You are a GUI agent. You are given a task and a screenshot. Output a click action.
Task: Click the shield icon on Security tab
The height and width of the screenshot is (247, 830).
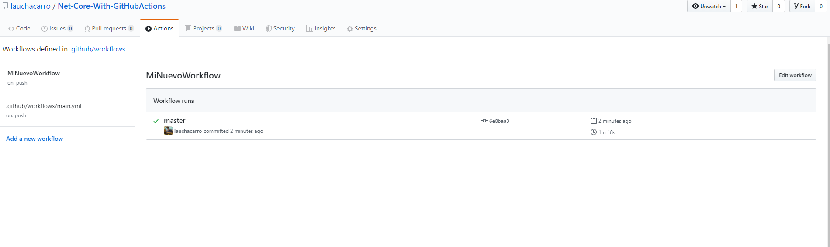pyautogui.click(x=268, y=29)
